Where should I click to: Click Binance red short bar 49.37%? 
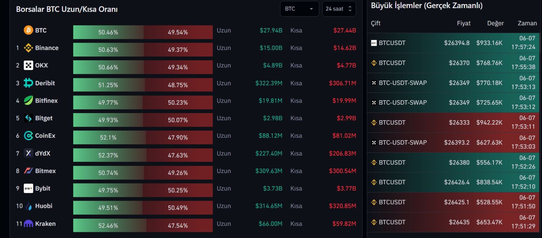click(178, 50)
